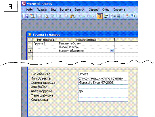Open the Правка menu
This screenshot has width=155, height=117.
click(42, 10)
